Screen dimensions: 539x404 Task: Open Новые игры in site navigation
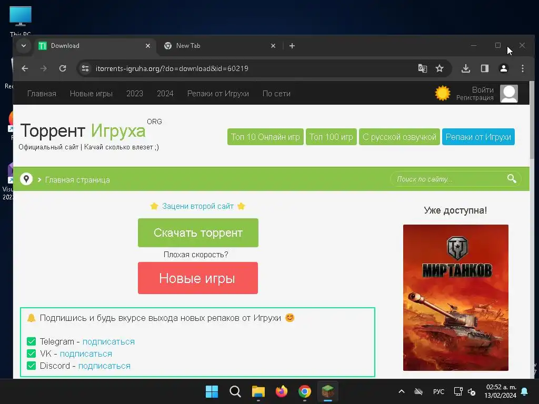pyautogui.click(x=91, y=94)
